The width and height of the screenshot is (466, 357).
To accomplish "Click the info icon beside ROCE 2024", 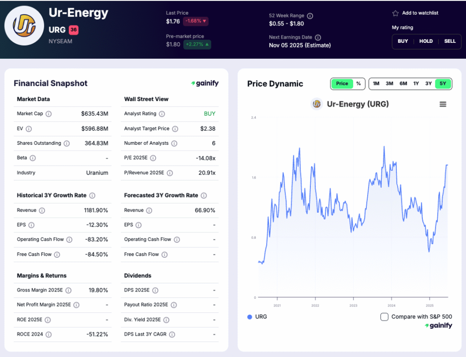I will pos(49,334).
